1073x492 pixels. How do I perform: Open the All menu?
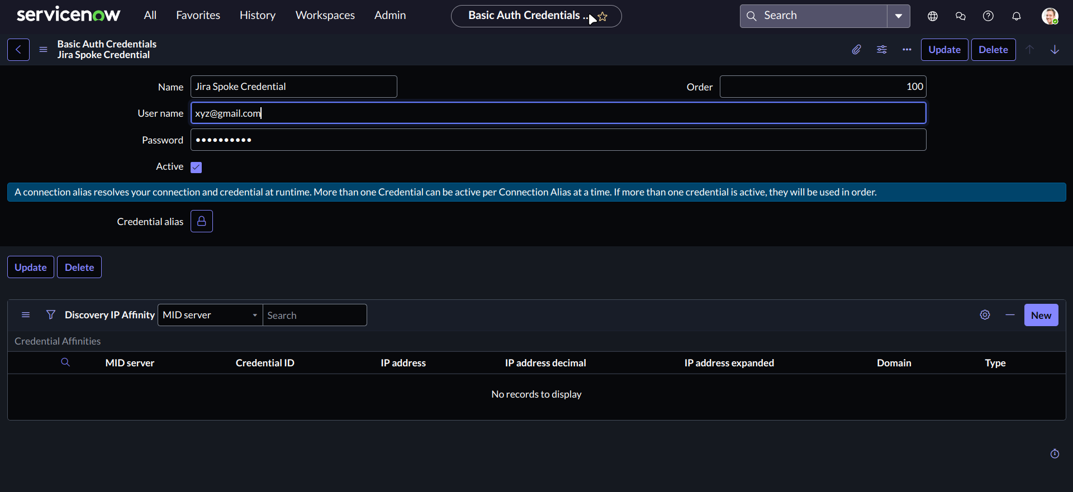(150, 16)
